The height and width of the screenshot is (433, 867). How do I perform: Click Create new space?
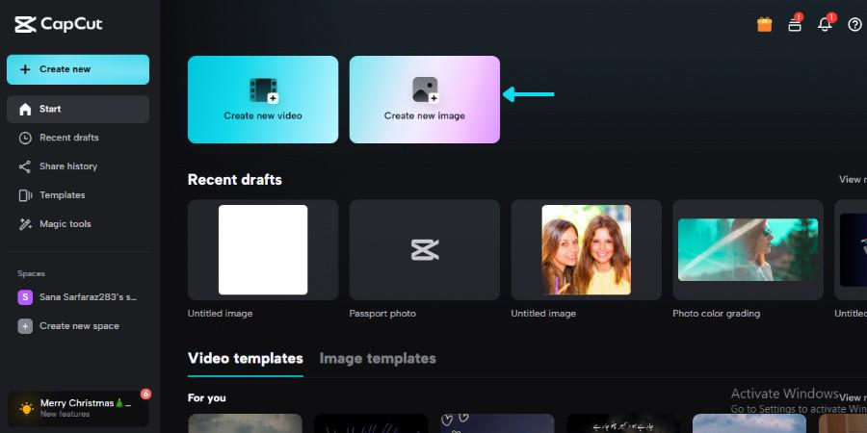[x=78, y=326]
